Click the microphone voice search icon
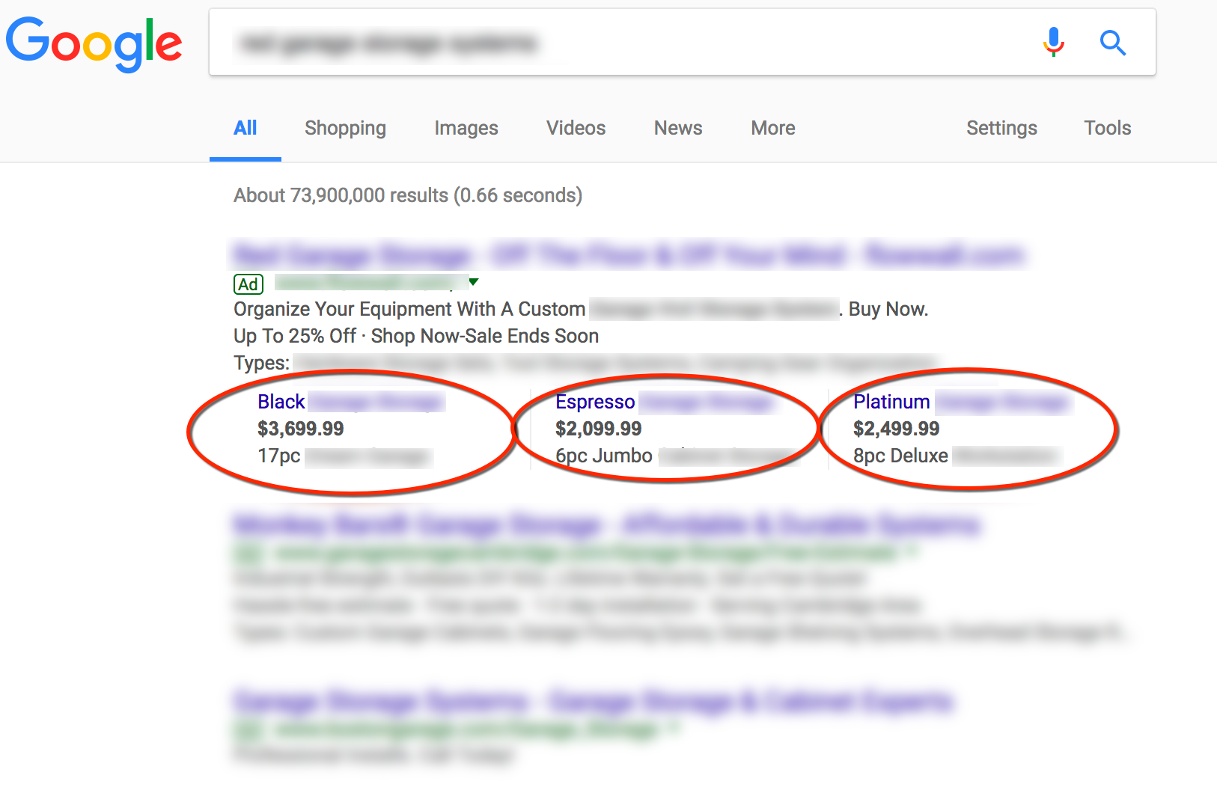The image size is (1217, 802). (x=1053, y=42)
